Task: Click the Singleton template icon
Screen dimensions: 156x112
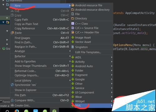Action: point(73,47)
